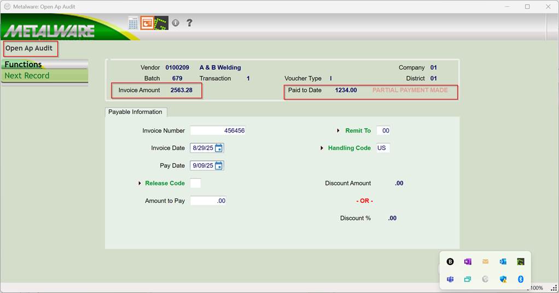Click the Release Code input box

pos(195,183)
